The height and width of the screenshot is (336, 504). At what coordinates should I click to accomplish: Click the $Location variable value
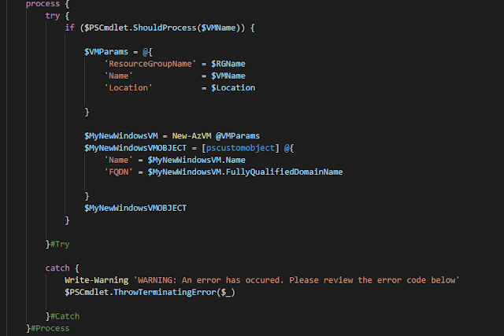(233, 87)
